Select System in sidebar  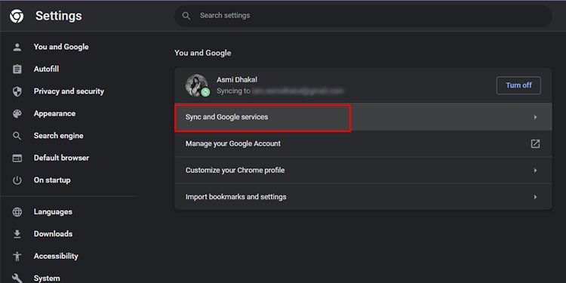tap(47, 278)
